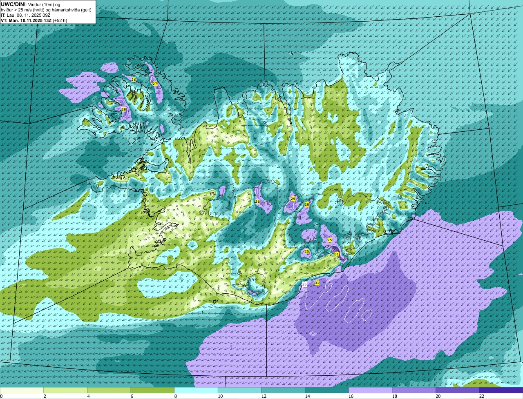Pick the light yellow-green 2–4 m/s swatch
Screen dimensions: 523x399
pos(65,390)
